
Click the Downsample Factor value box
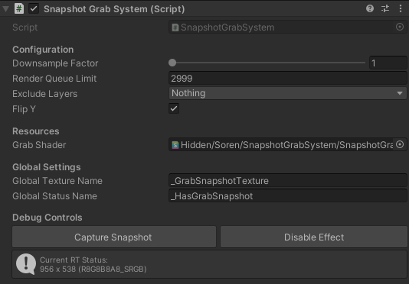point(388,63)
